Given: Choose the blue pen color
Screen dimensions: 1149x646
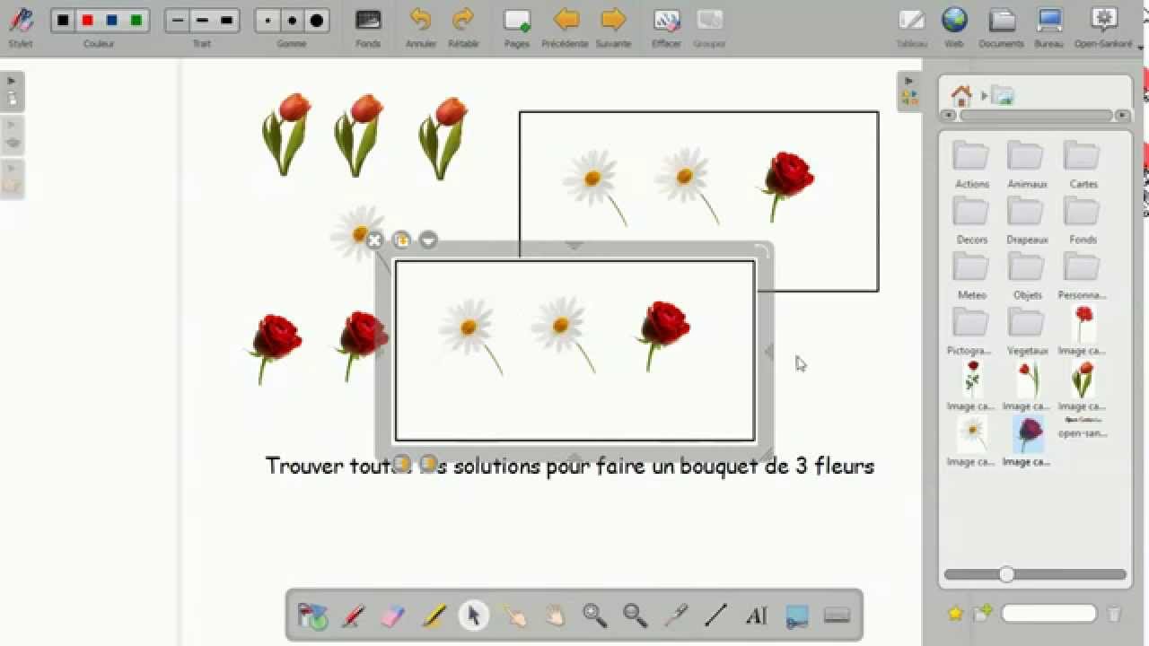Looking at the screenshot, I should (x=111, y=21).
